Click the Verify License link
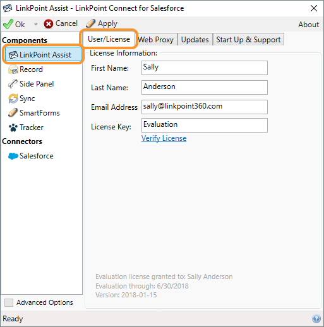 pyautogui.click(x=164, y=138)
